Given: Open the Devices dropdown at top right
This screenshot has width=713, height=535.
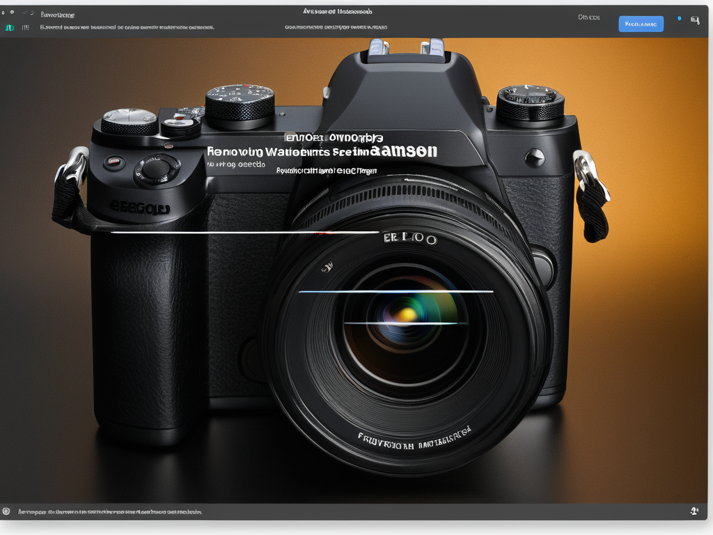Looking at the screenshot, I should point(589,16).
